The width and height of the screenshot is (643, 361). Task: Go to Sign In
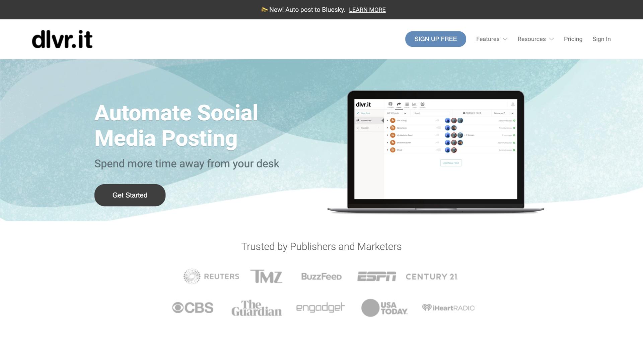pos(601,39)
